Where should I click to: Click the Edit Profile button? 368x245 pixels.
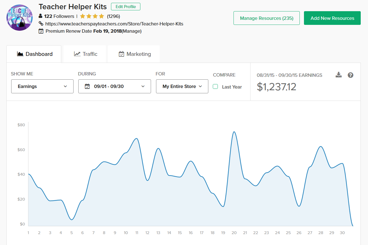[126, 7]
